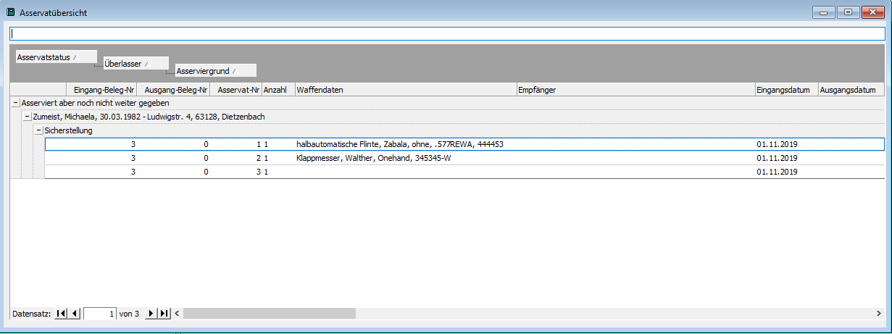Collapse the Sicherstellung group

[x=38, y=130]
